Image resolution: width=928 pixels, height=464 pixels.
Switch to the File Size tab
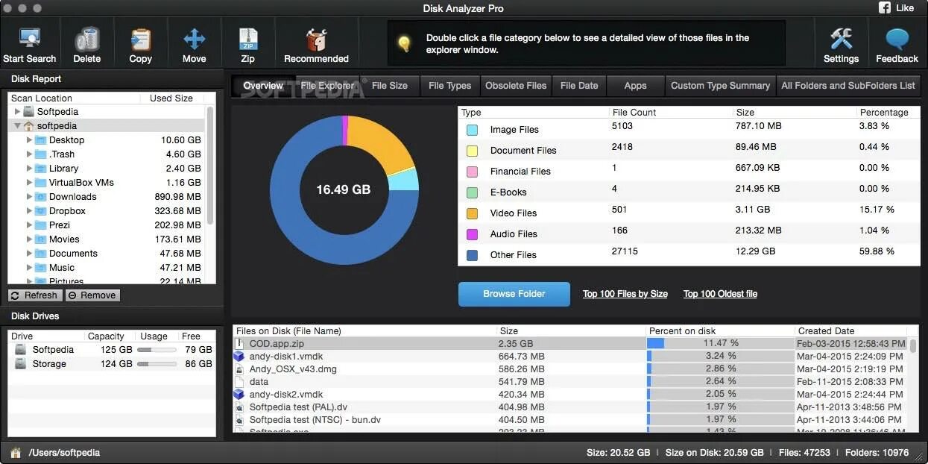coord(390,86)
